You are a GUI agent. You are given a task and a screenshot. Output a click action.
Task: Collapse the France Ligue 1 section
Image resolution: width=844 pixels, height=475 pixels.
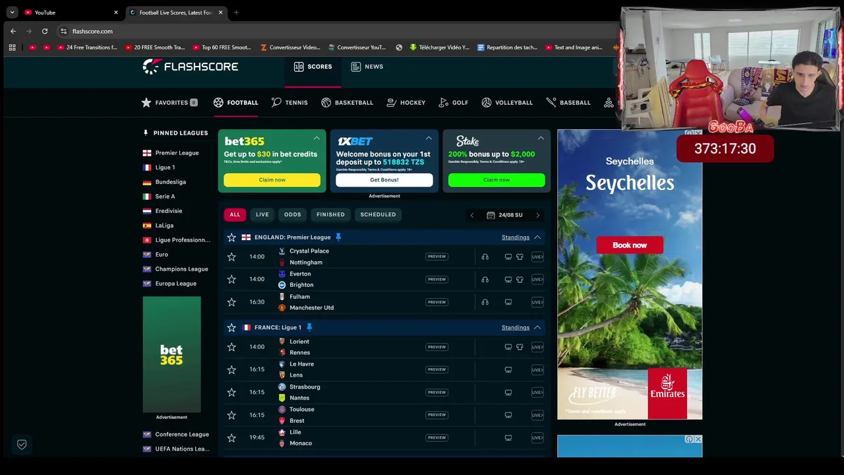[537, 327]
